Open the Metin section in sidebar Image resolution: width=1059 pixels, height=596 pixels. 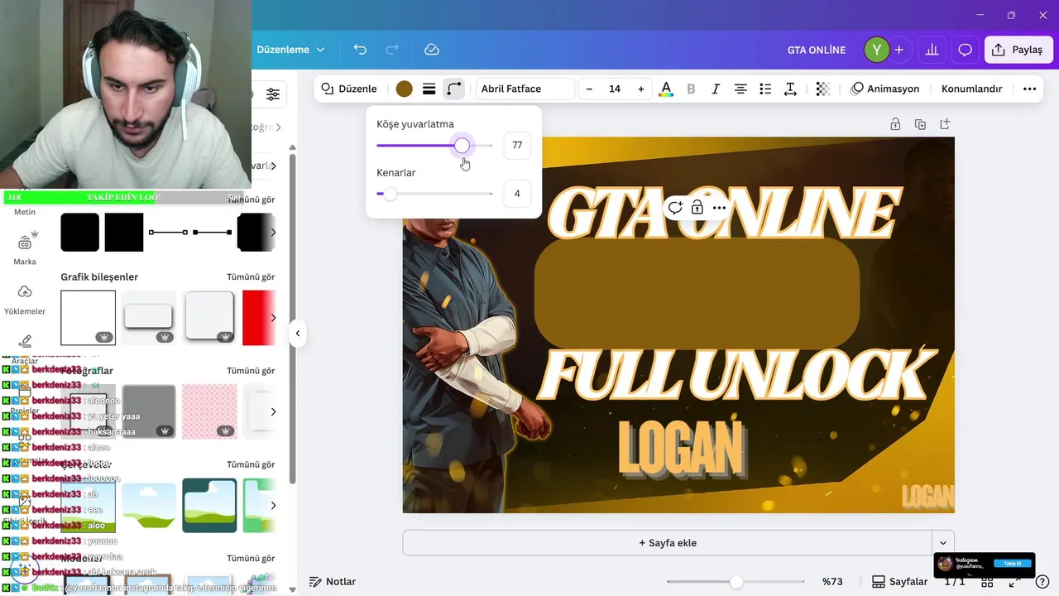(25, 212)
